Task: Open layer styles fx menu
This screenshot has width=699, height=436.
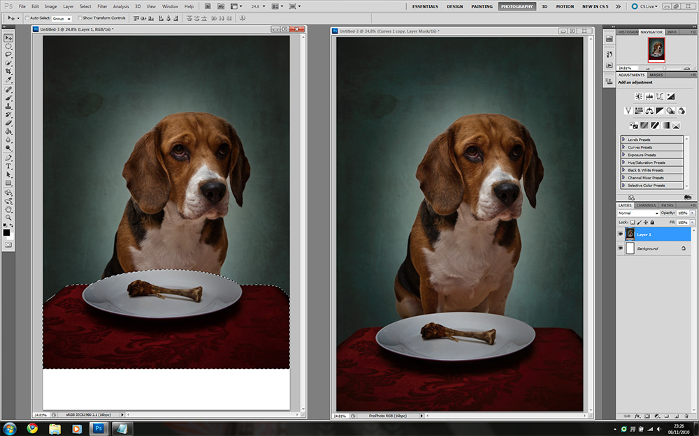Action: pyautogui.click(x=637, y=416)
